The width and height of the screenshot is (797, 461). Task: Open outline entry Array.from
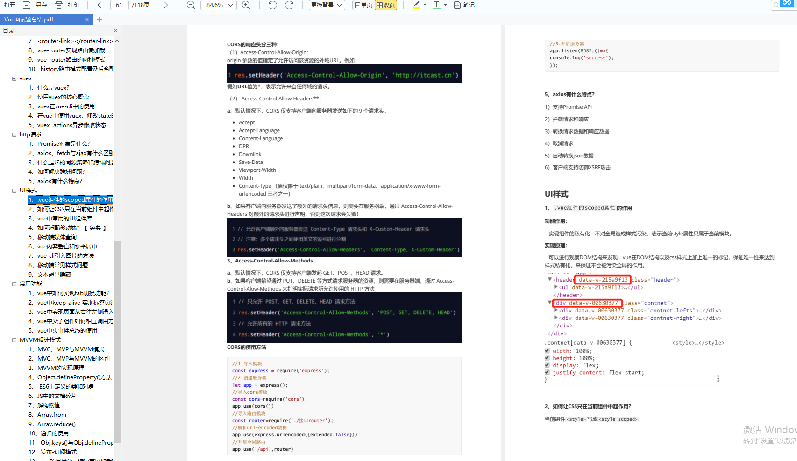48,415
